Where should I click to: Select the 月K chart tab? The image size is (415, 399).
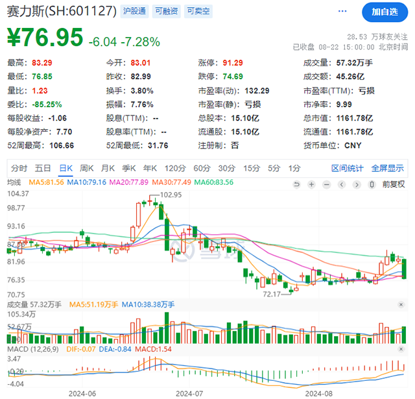point(108,168)
